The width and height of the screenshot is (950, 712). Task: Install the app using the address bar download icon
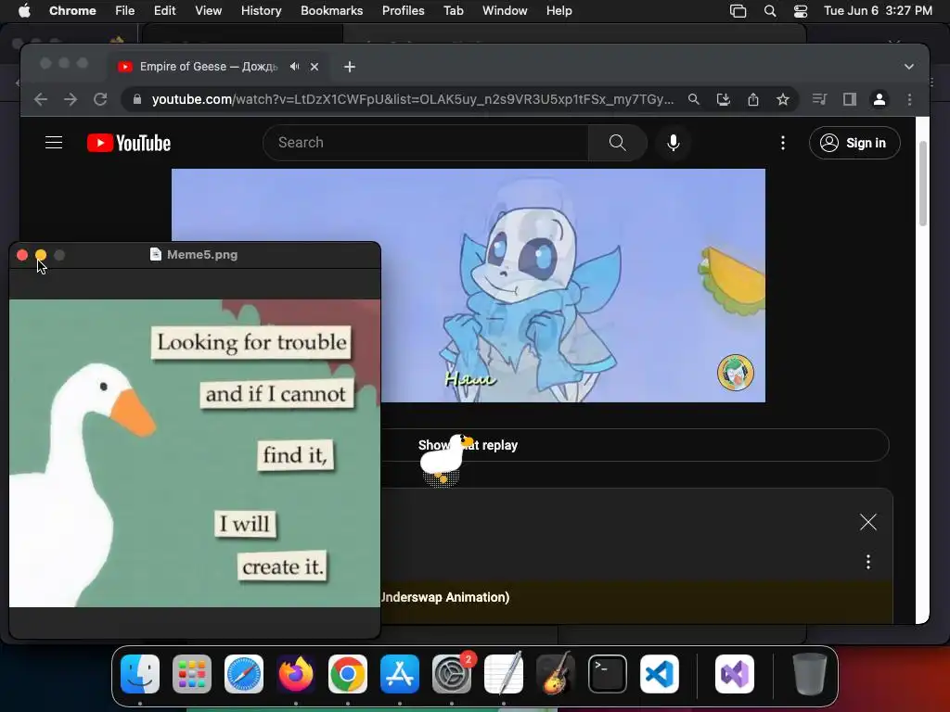(x=724, y=99)
